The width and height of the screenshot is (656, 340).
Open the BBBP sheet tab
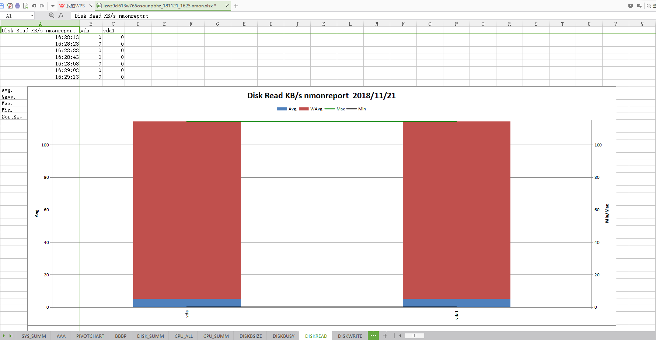121,336
